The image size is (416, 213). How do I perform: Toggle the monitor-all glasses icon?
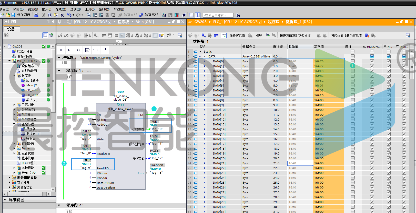pyautogui.click(x=224, y=35)
